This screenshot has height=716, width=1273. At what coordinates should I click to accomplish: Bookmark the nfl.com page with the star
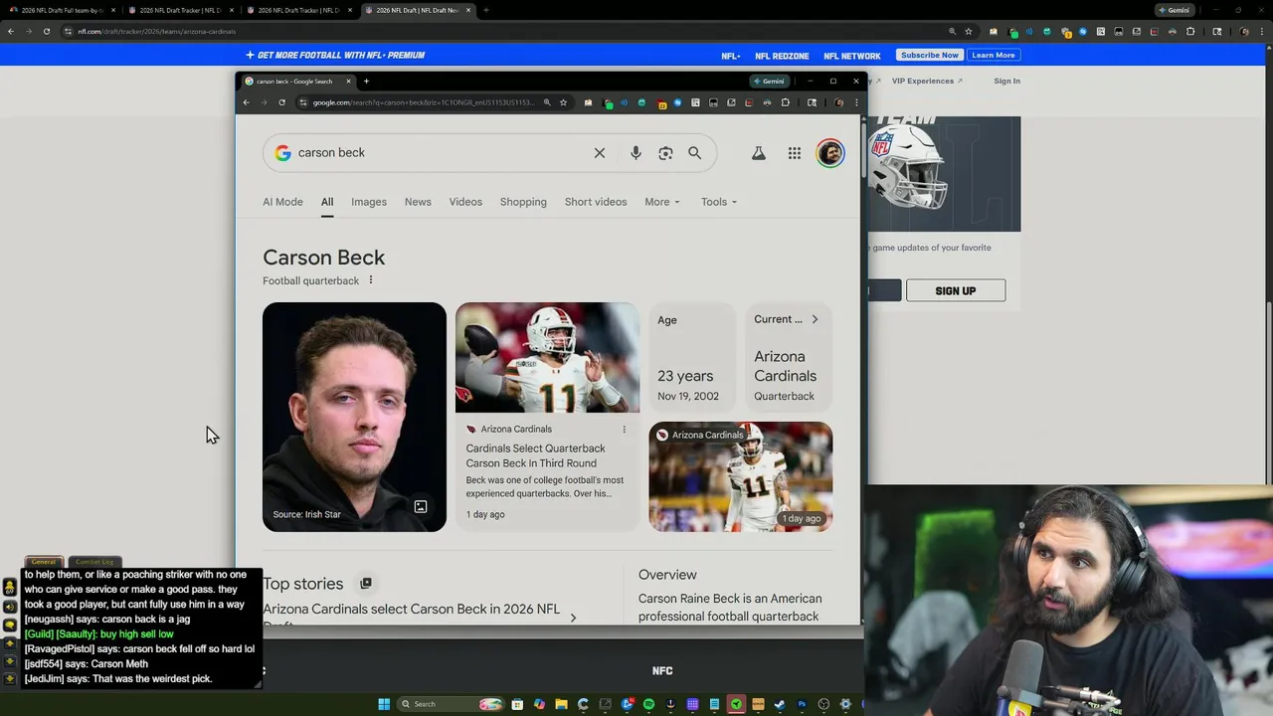tap(969, 31)
